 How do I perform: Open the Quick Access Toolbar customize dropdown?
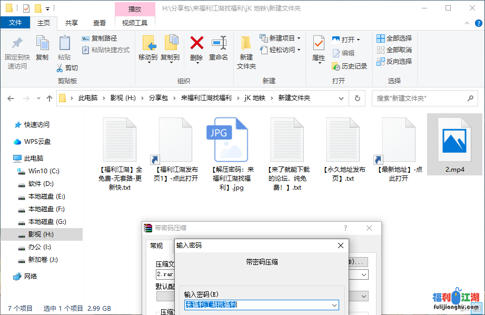pos(47,8)
